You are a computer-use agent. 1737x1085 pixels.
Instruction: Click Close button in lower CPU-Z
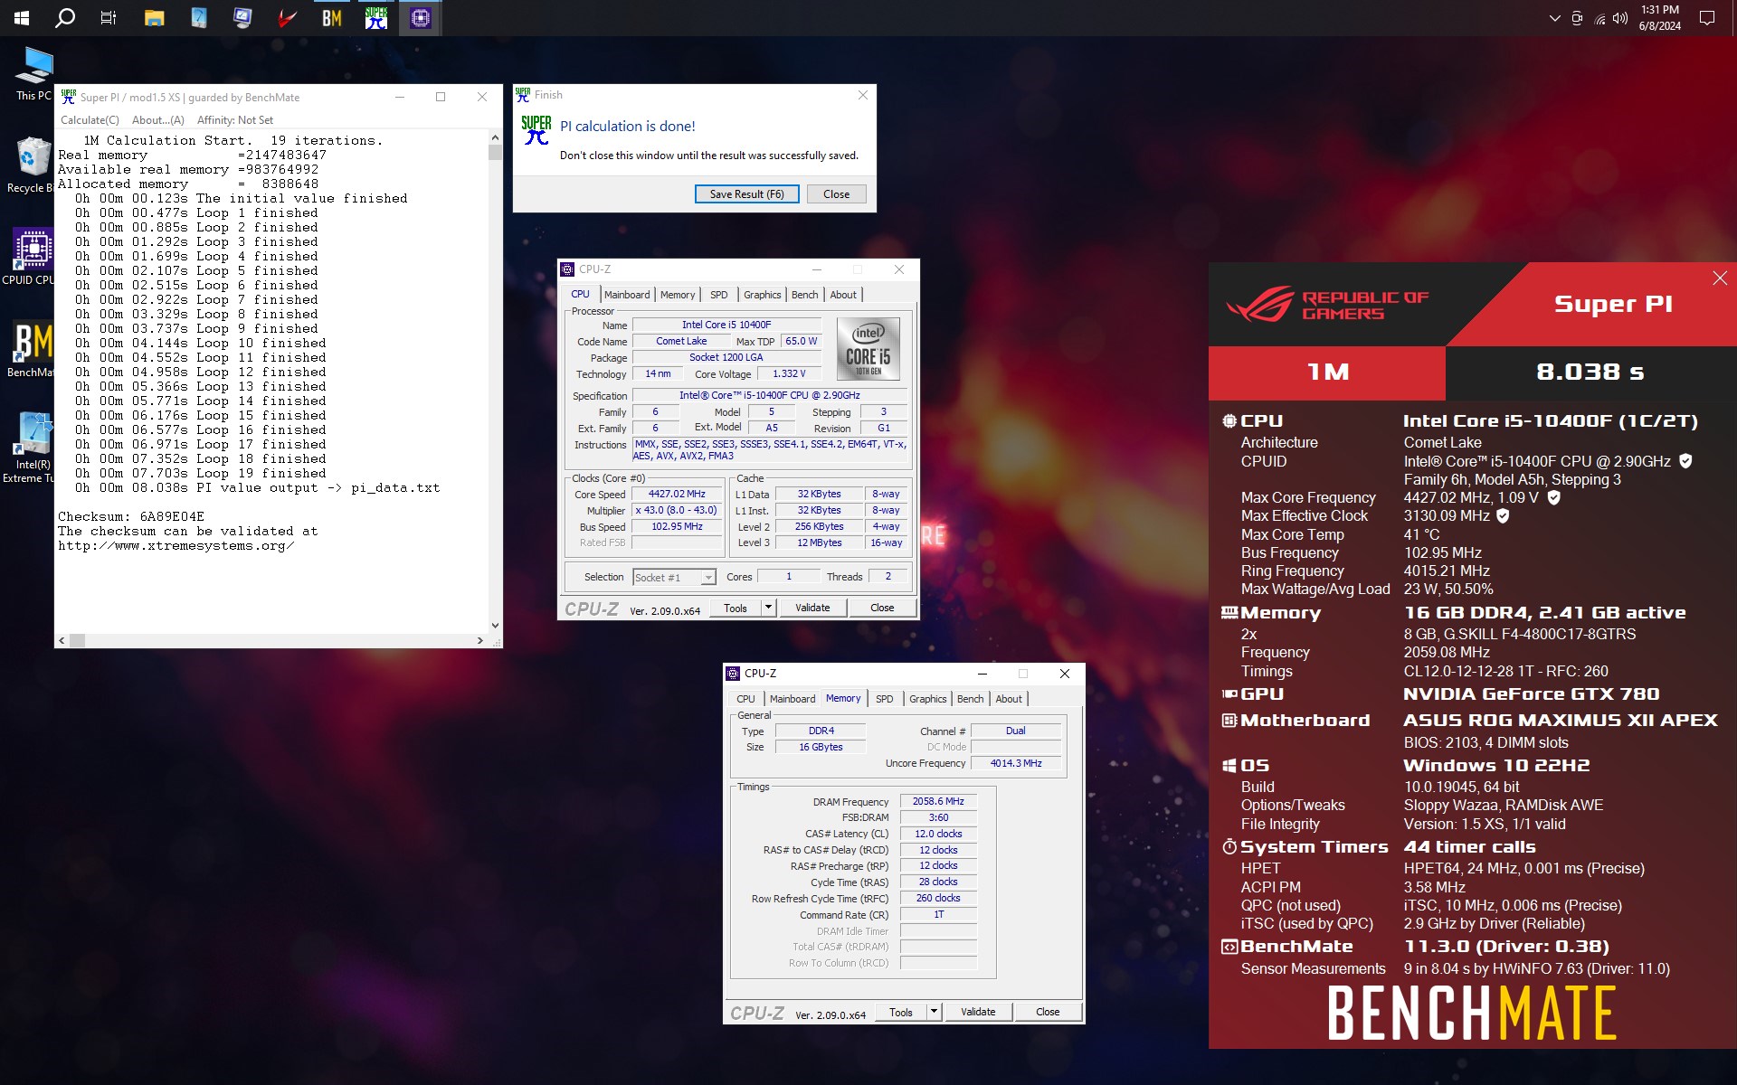coord(1048,1013)
